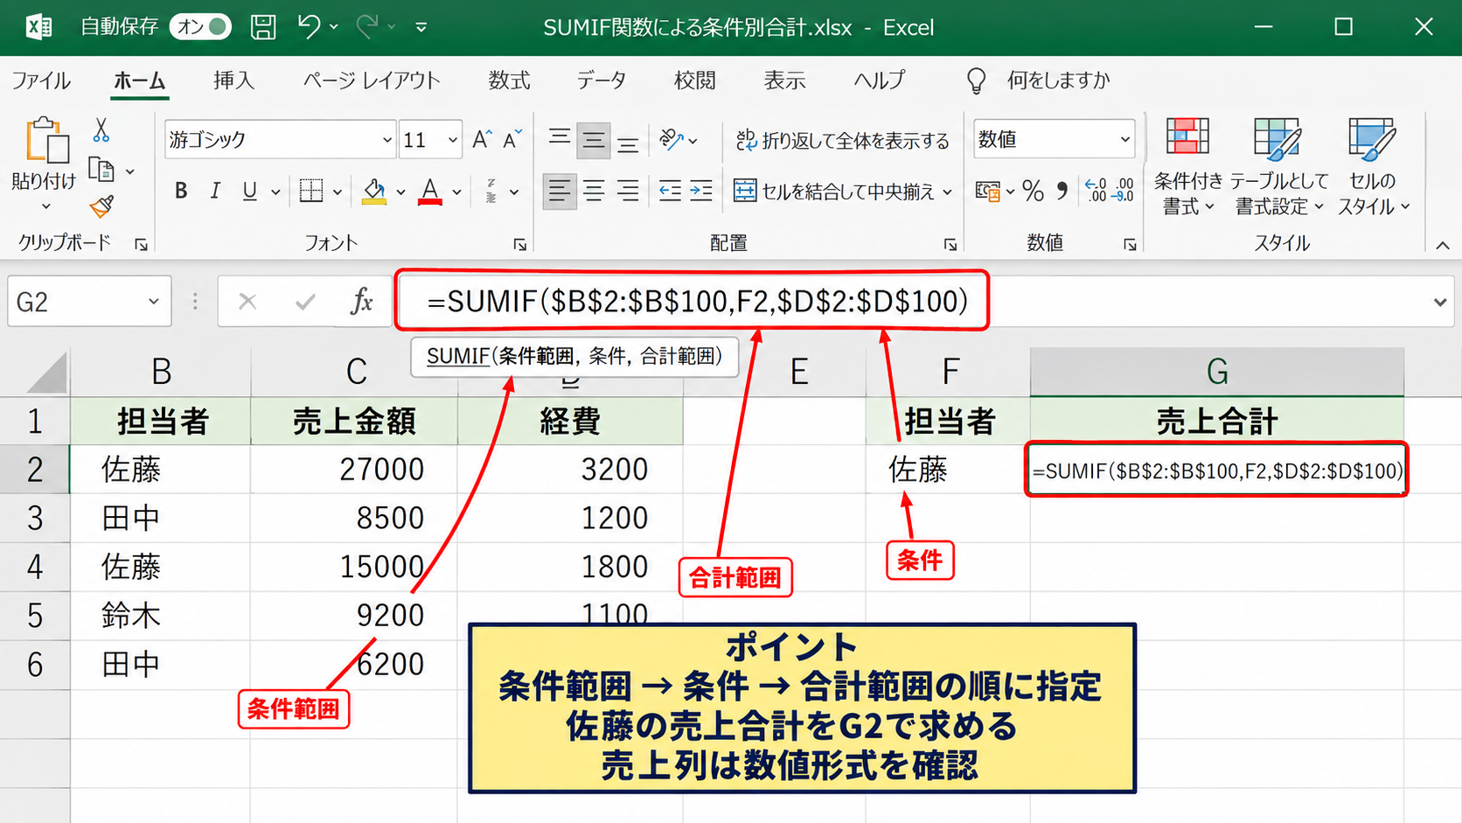
Task: Switch to the データ tab
Action: click(602, 80)
